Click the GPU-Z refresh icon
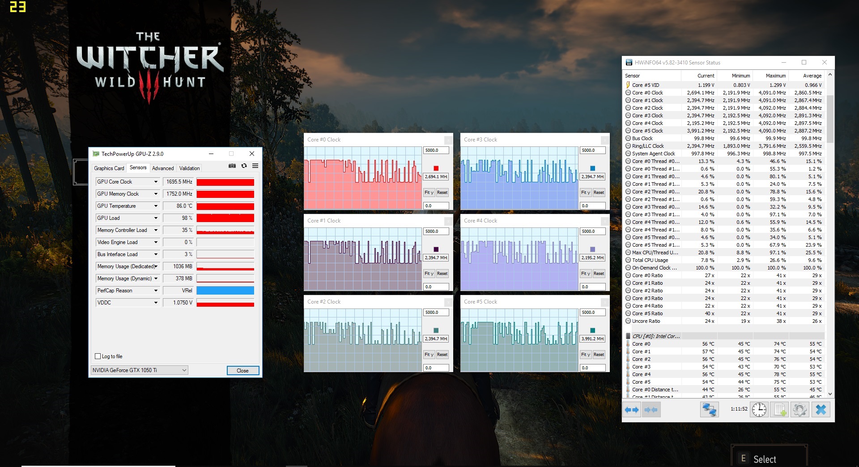 (244, 166)
